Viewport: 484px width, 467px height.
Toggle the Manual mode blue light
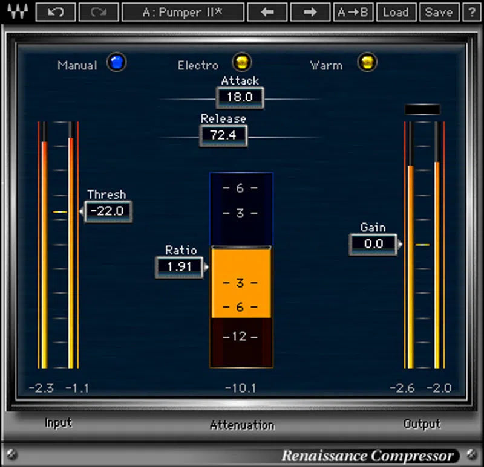[x=116, y=62]
